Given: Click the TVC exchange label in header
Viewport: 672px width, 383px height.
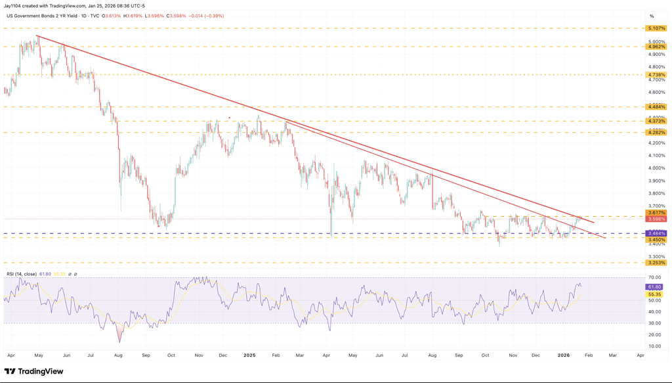Looking at the screenshot, I should coord(94,16).
